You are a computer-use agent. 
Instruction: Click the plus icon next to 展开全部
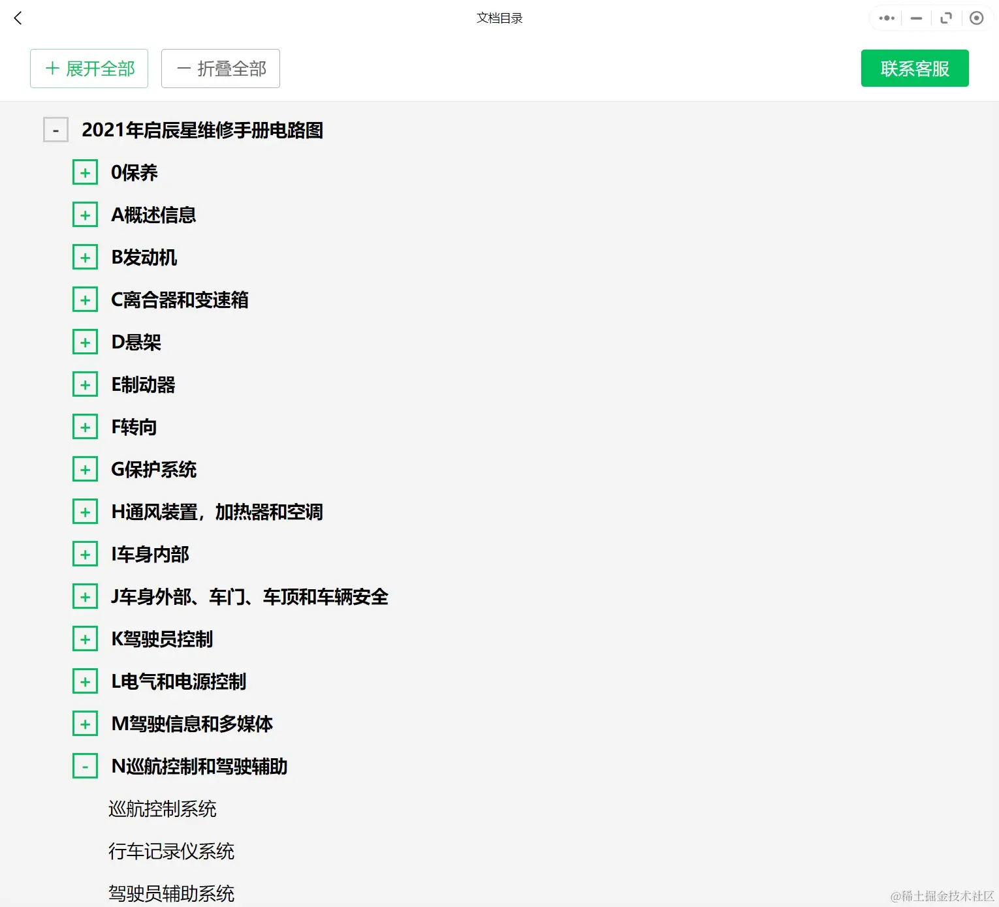coord(52,68)
